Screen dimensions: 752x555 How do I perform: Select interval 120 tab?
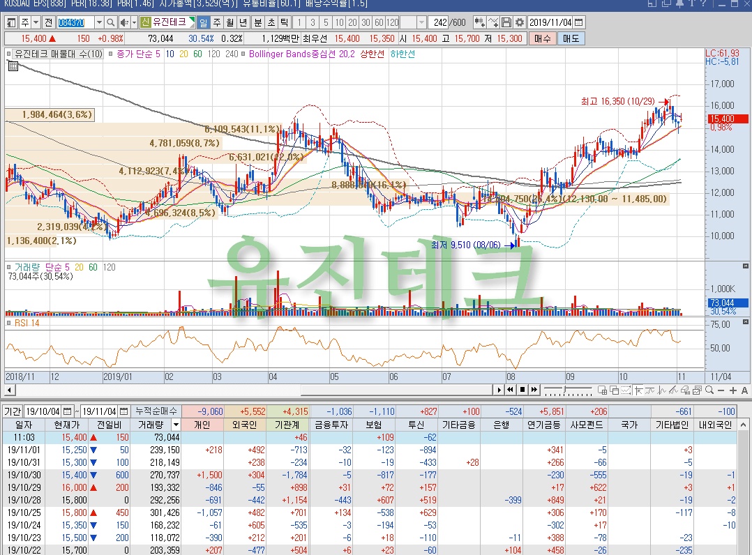click(392, 22)
